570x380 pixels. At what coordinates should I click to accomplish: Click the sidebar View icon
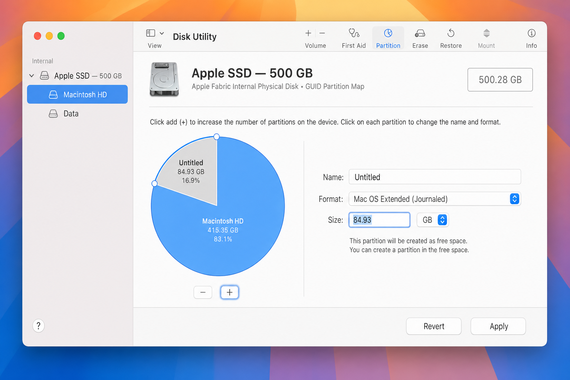click(x=151, y=33)
